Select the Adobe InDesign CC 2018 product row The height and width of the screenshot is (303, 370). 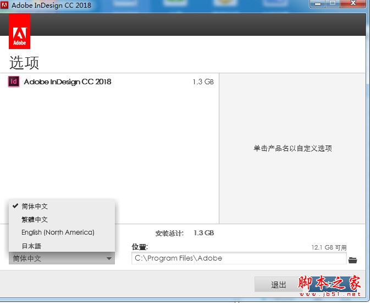pos(109,82)
